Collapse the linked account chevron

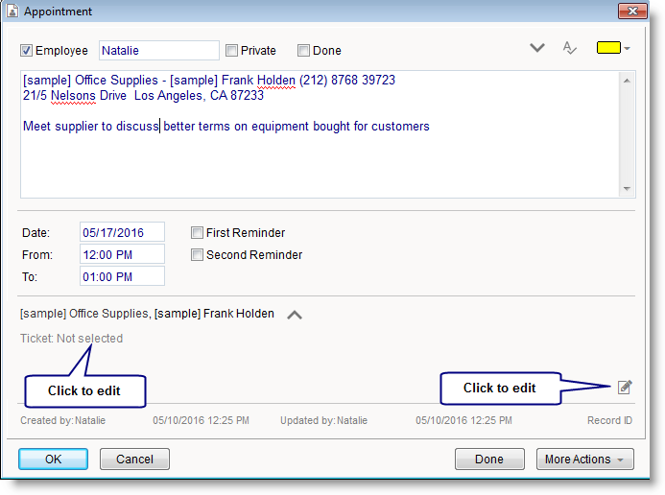[x=296, y=314]
